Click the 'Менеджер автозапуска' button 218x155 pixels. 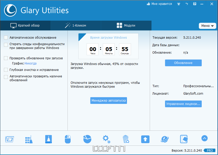click(x=109, y=101)
